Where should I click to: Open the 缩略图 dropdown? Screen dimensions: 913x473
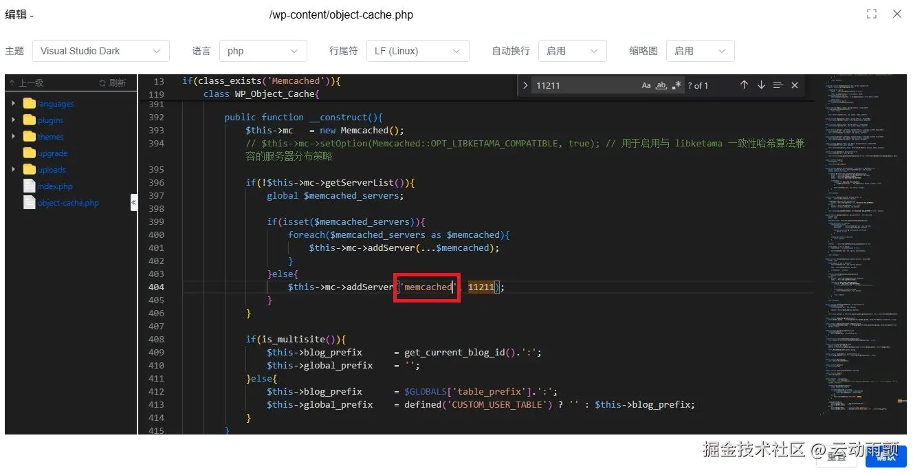tap(701, 51)
